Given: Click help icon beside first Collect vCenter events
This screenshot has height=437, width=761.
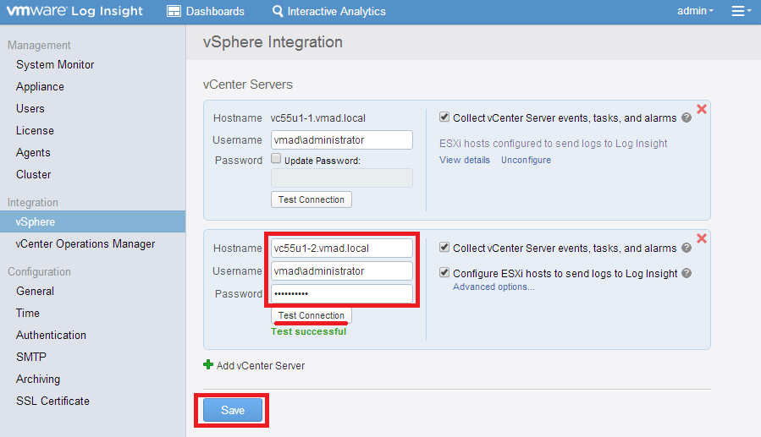Looking at the screenshot, I should (x=687, y=118).
